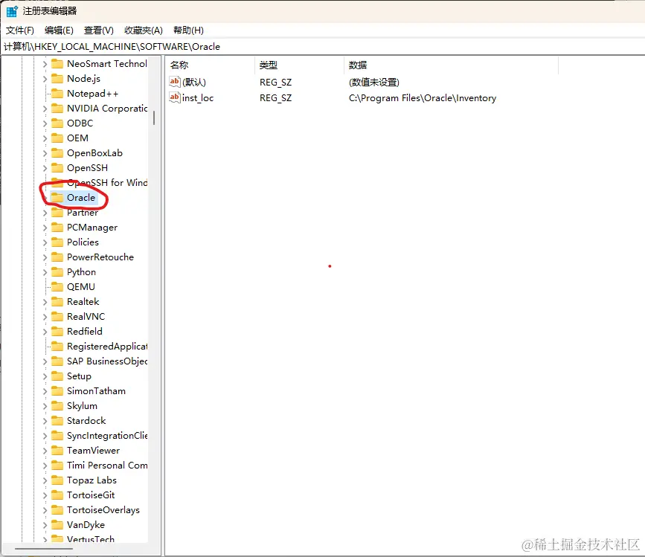The height and width of the screenshot is (557, 645).
Task: Select the TeamViewer key label
Action: point(94,451)
